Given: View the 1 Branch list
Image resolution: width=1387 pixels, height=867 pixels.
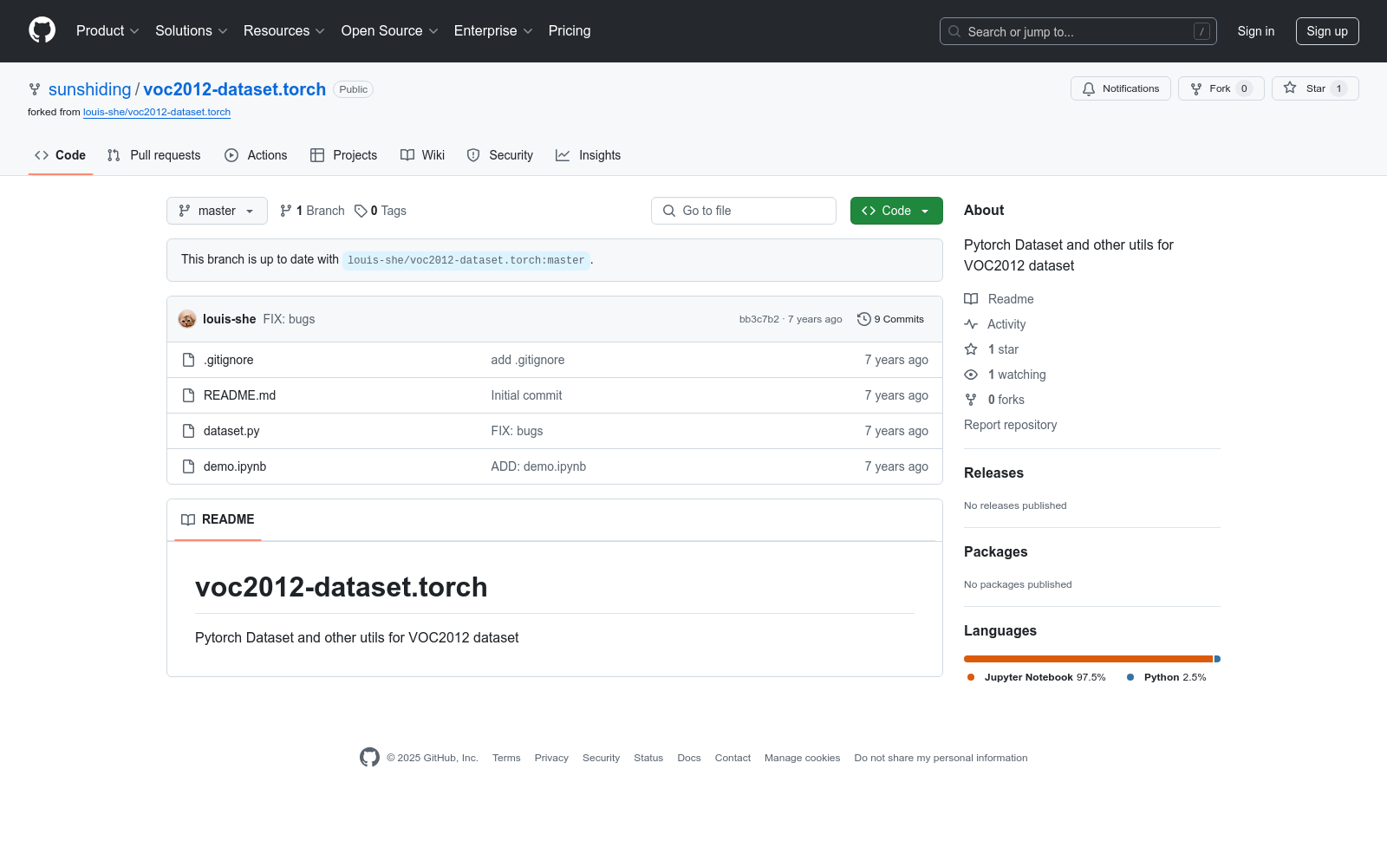Looking at the screenshot, I should (x=312, y=211).
